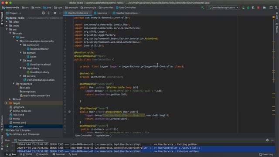This screenshot has width=279, height=157.
Task: Click Locate current file target icon
Action: coord(44,13)
